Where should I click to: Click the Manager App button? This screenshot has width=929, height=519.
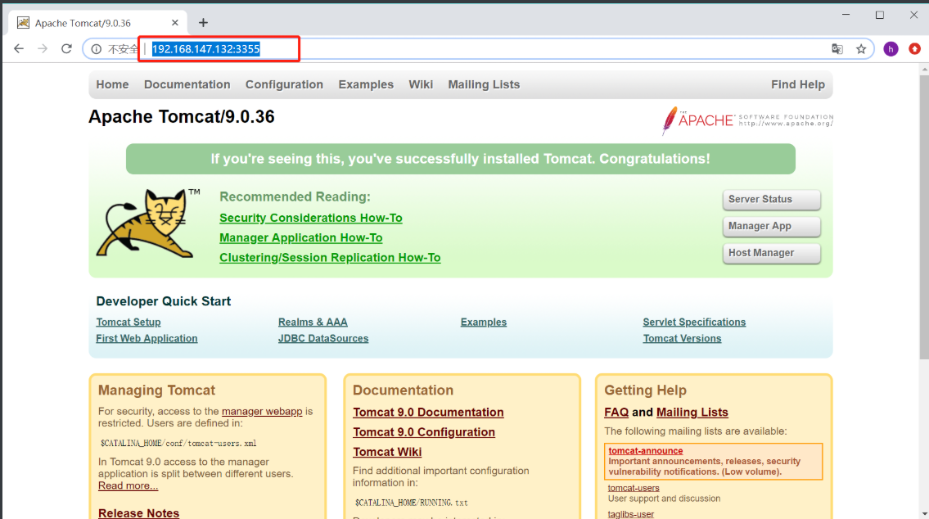[x=771, y=226]
